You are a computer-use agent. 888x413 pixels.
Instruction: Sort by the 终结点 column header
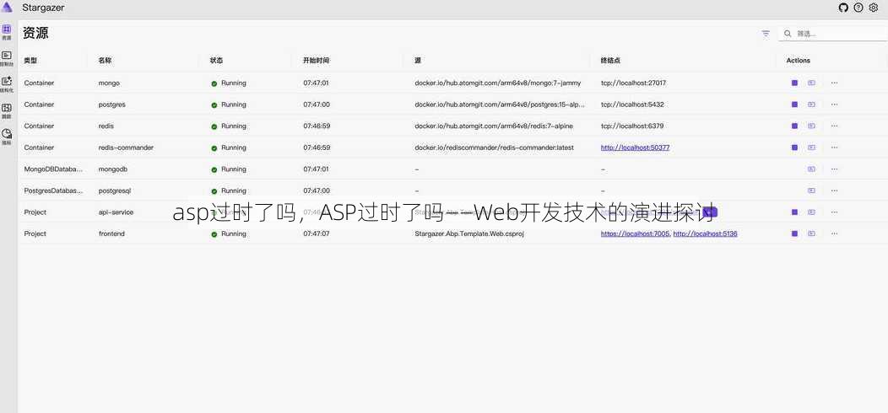tap(610, 60)
